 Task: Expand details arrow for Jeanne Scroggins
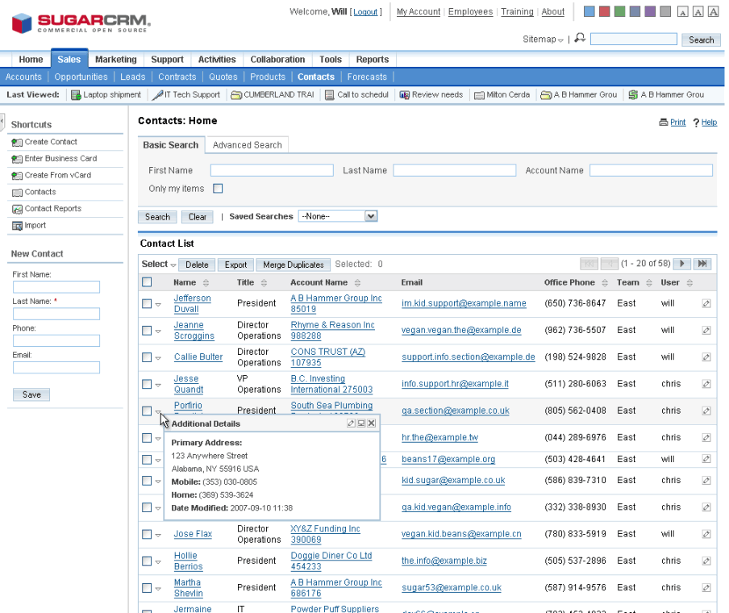158,332
